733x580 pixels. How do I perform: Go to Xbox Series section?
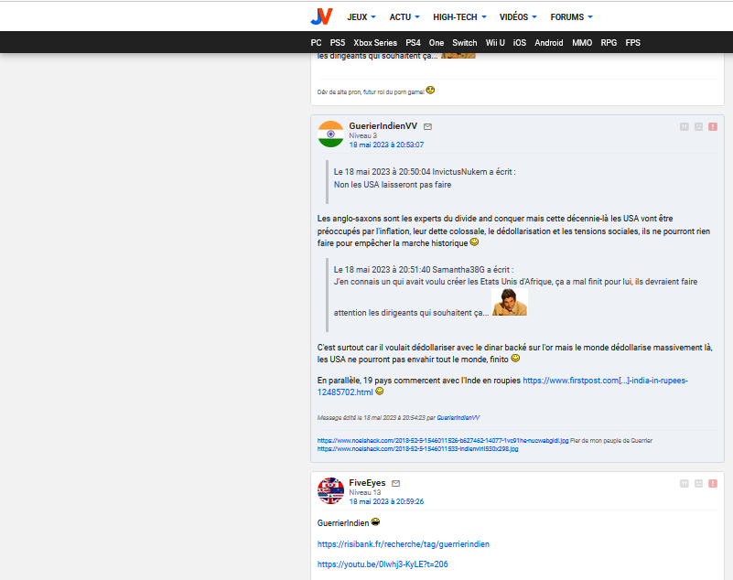(375, 42)
